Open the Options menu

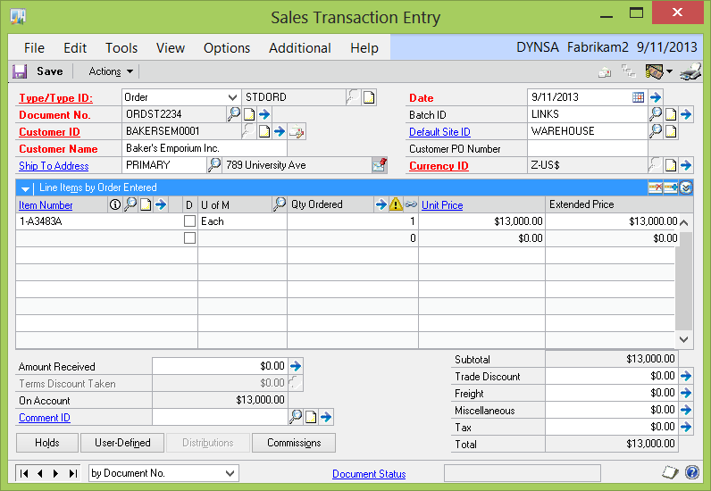(227, 48)
